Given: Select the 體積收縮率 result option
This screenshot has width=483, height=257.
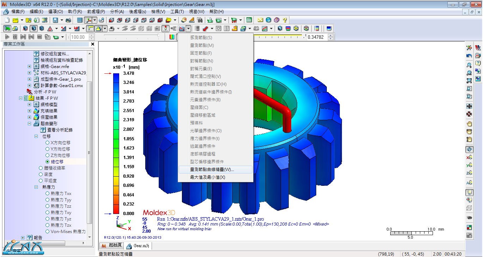Looking at the screenshot, I should (x=41, y=168).
